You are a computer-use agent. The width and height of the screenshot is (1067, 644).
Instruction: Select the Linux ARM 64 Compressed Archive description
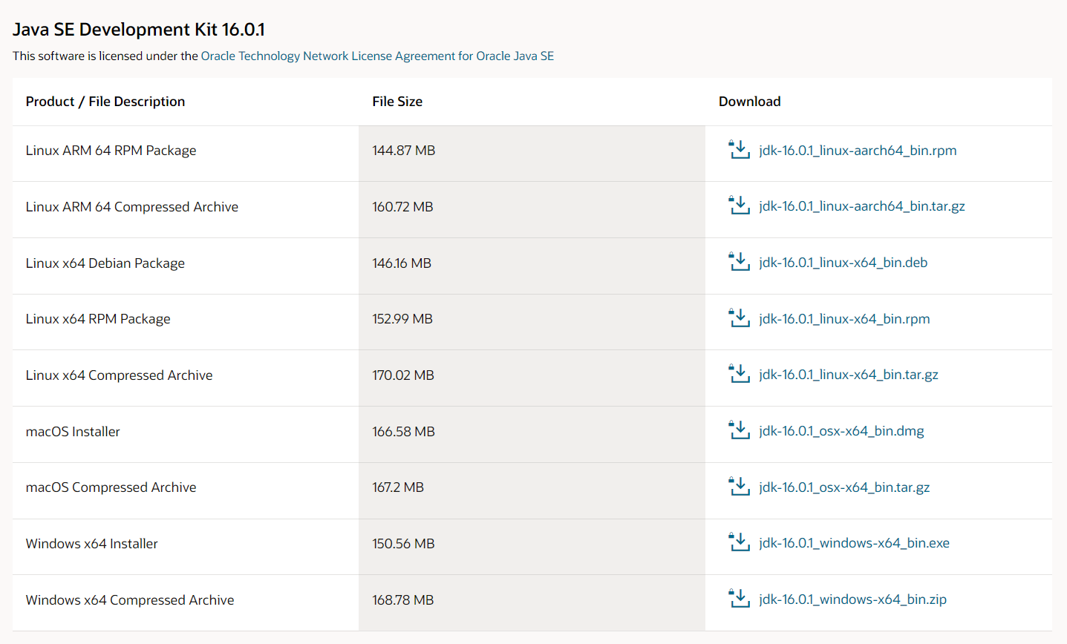coord(132,207)
